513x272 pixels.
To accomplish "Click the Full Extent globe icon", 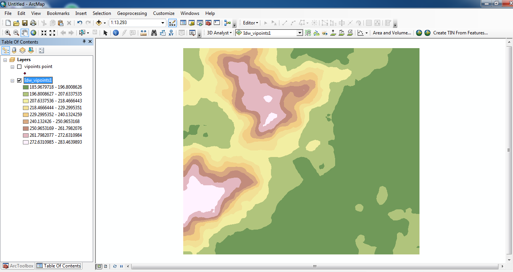I will coord(33,33).
